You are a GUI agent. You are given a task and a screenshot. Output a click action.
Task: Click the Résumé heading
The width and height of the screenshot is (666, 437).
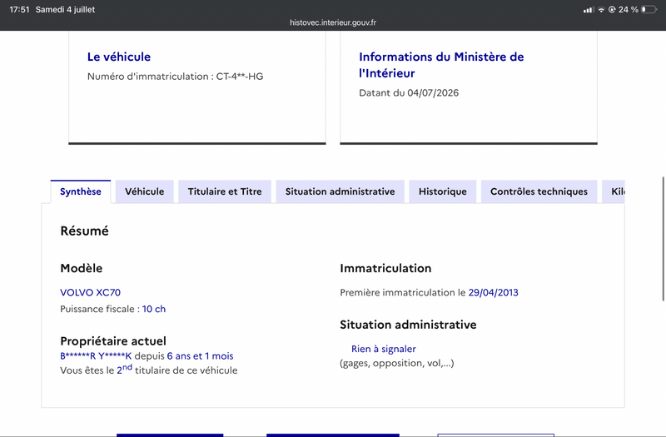pyautogui.click(x=85, y=231)
